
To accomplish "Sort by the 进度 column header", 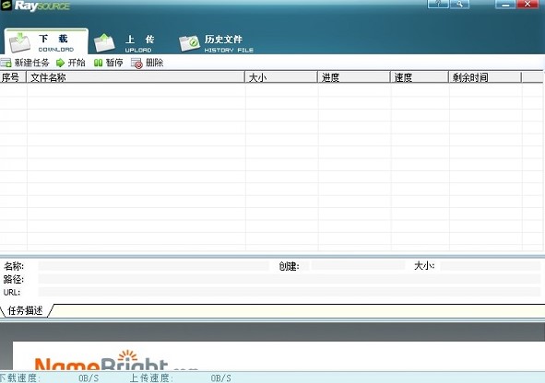I will 354,77.
